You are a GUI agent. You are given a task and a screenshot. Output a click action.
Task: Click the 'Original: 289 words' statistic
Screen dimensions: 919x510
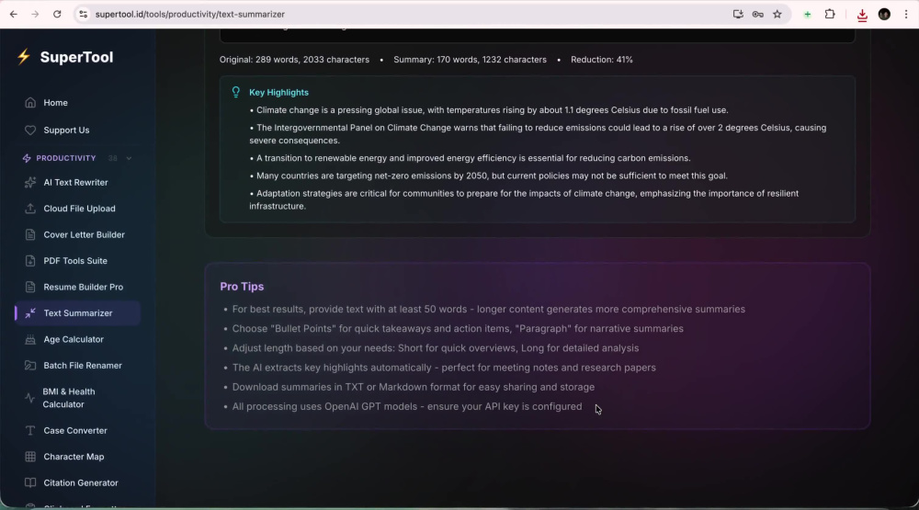pos(294,60)
